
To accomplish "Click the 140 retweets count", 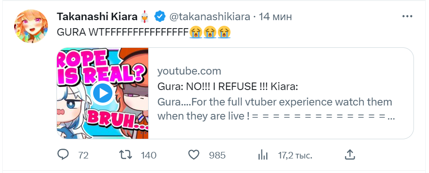I will tap(149, 156).
